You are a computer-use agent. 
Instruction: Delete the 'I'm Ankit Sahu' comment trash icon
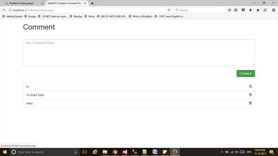[x=250, y=94]
